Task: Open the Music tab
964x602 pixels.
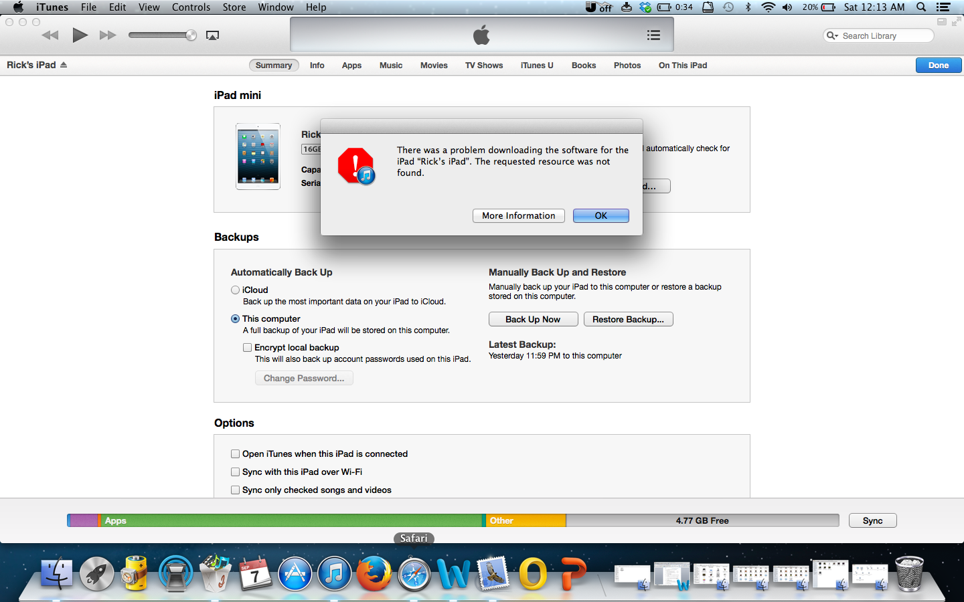Action: pyautogui.click(x=391, y=65)
